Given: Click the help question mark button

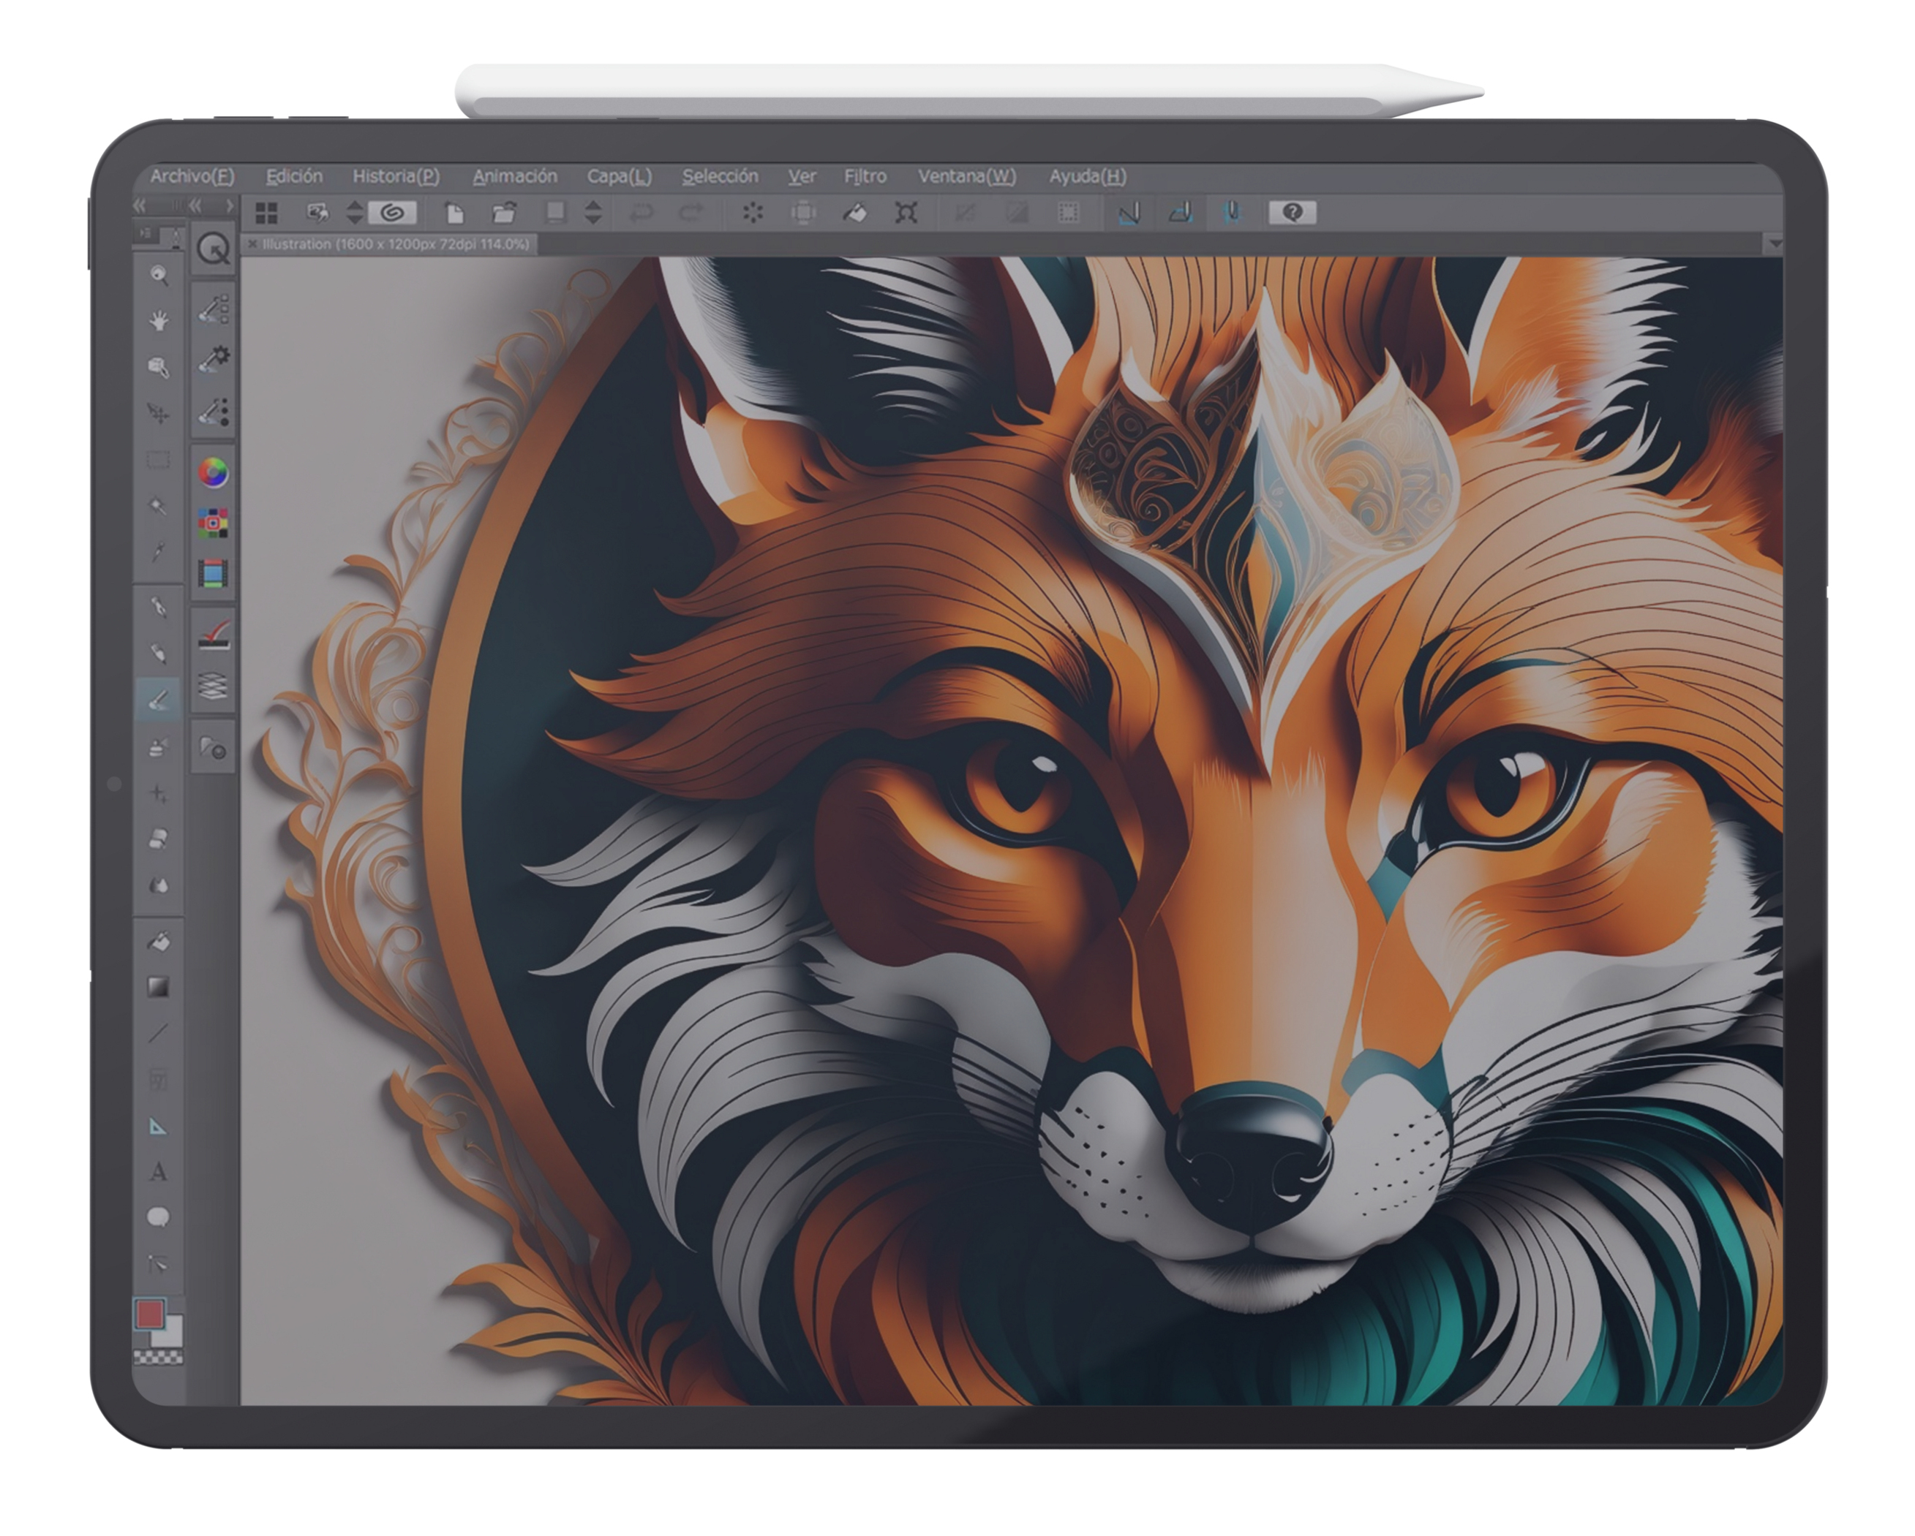Looking at the screenshot, I should 1293,212.
